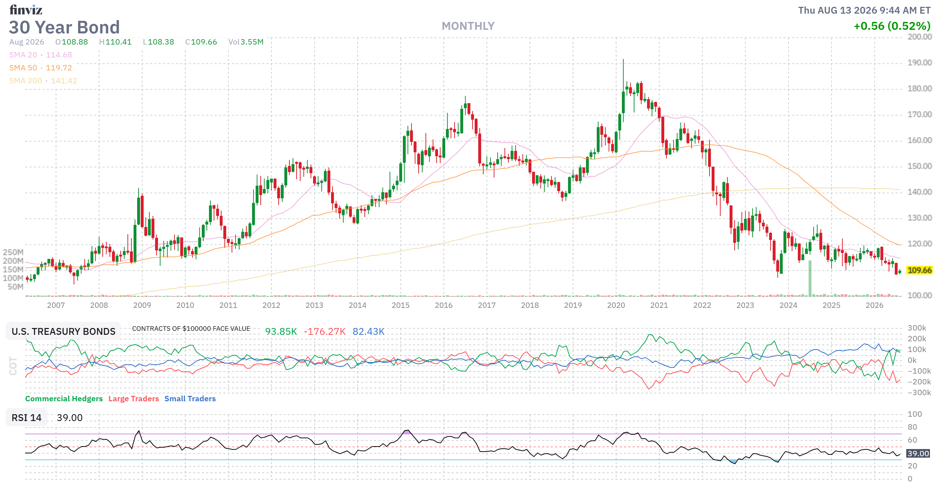Click the 2015 year label on the time axis

(400, 305)
